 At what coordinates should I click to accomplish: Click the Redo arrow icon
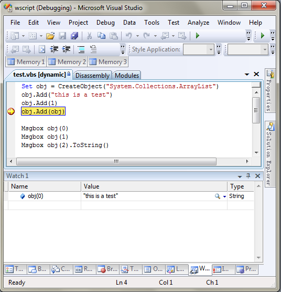pos(146,36)
